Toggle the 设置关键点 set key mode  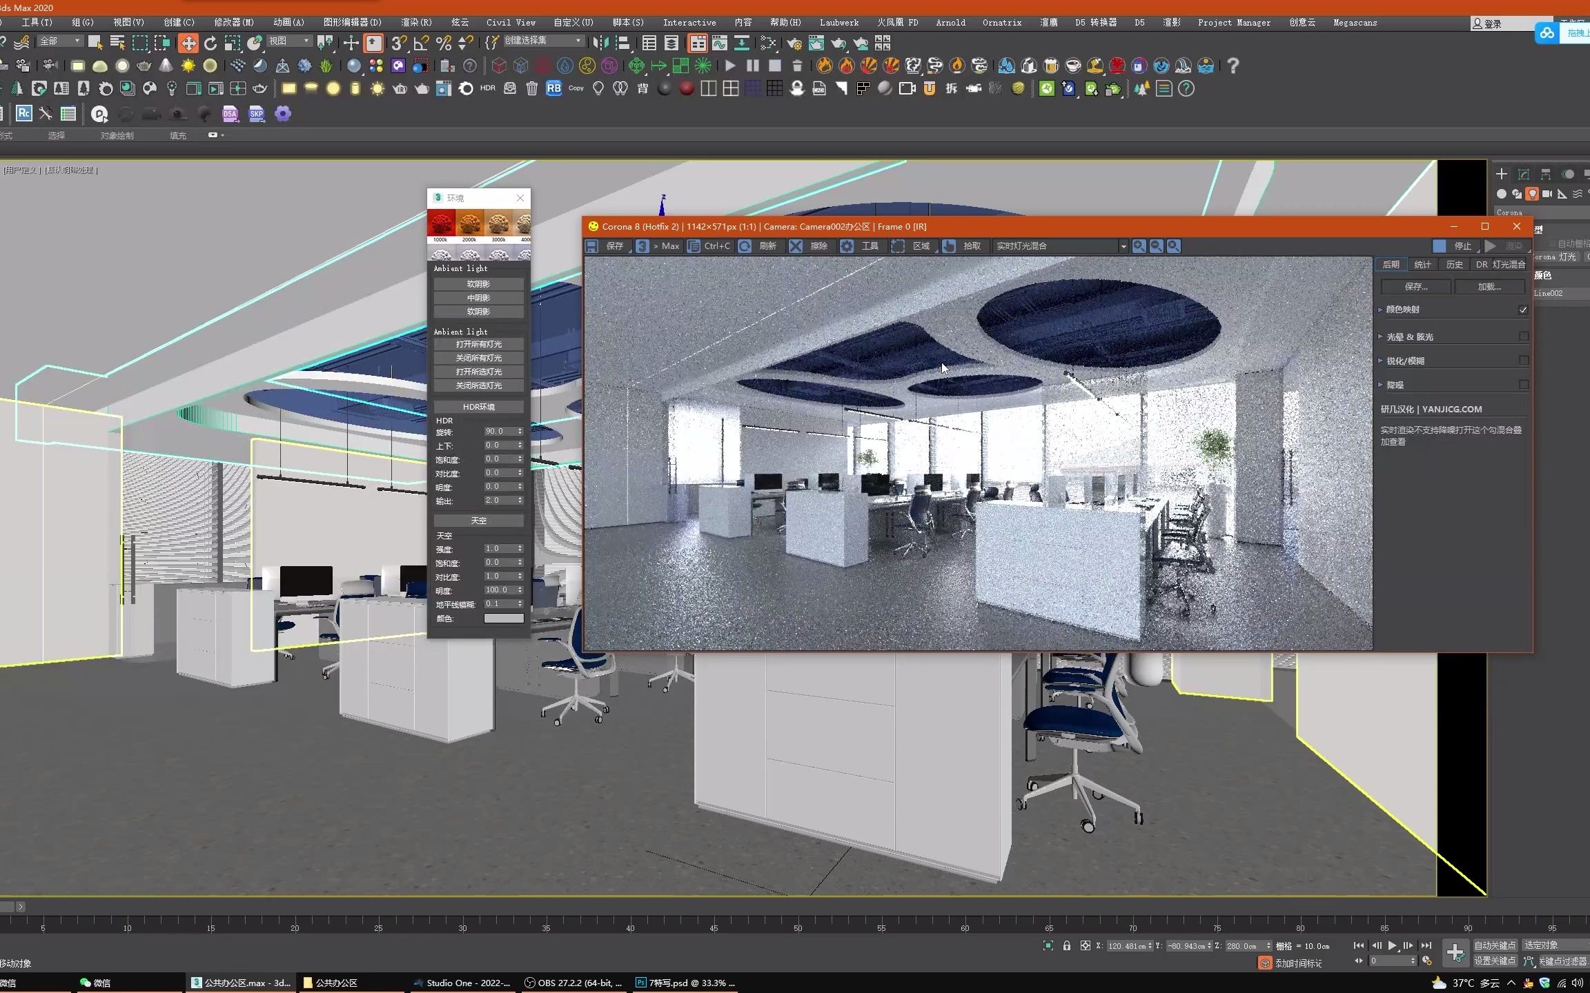point(1495,961)
